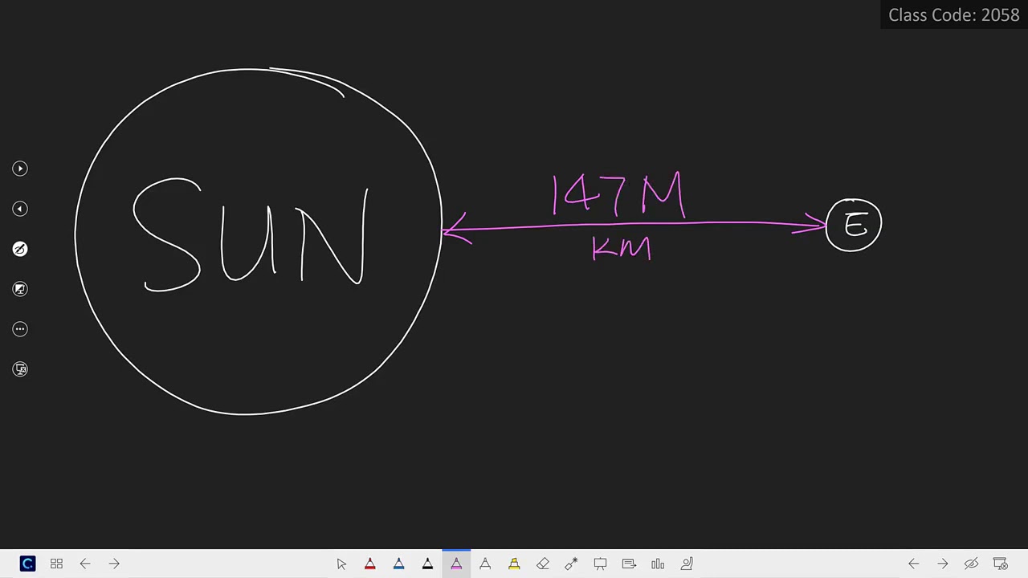Click the bottom-right back arrow
1028x578 pixels.
[x=914, y=564]
